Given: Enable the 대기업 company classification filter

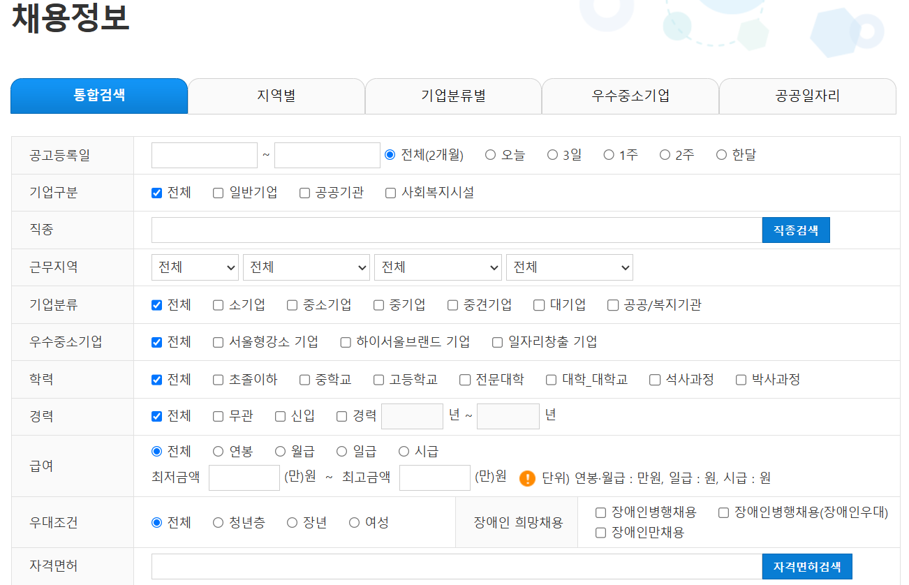Looking at the screenshot, I should tap(538, 304).
